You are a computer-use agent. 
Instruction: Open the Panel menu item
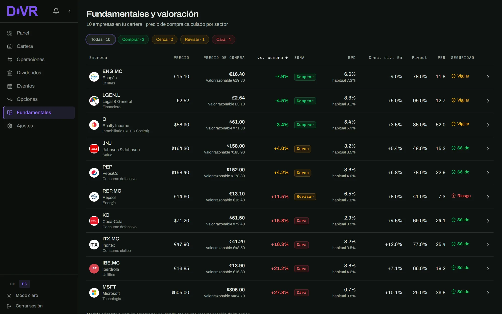point(39,33)
